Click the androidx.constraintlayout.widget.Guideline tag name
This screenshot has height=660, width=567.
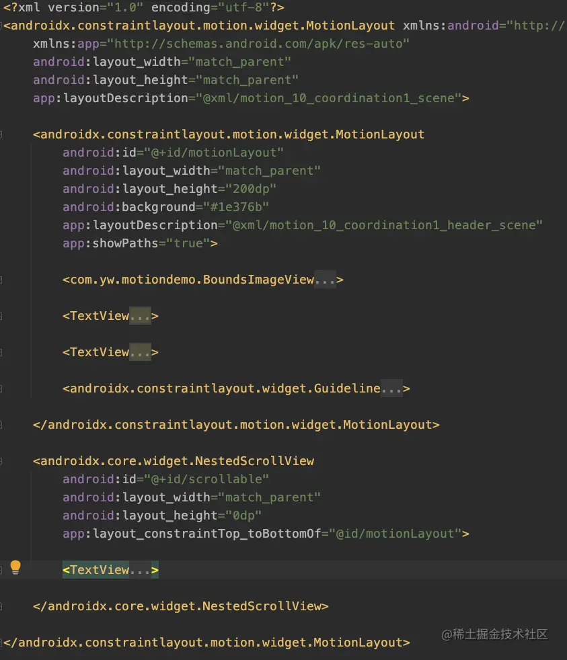(225, 388)
